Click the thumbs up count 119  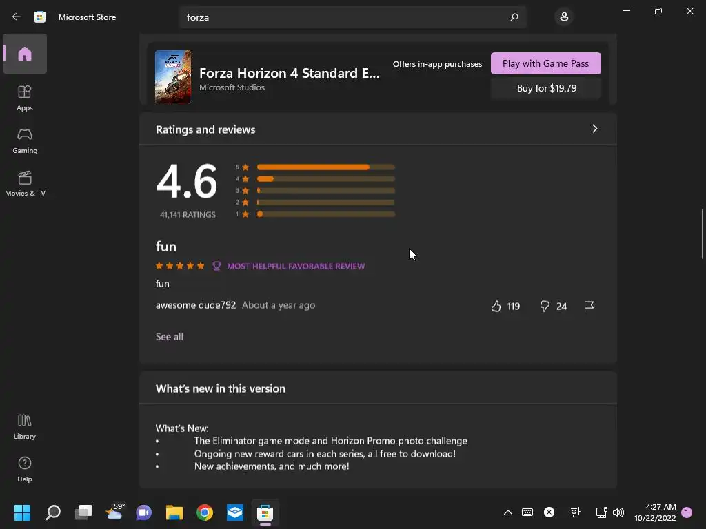pyautogui.click(x=513, y=307)
